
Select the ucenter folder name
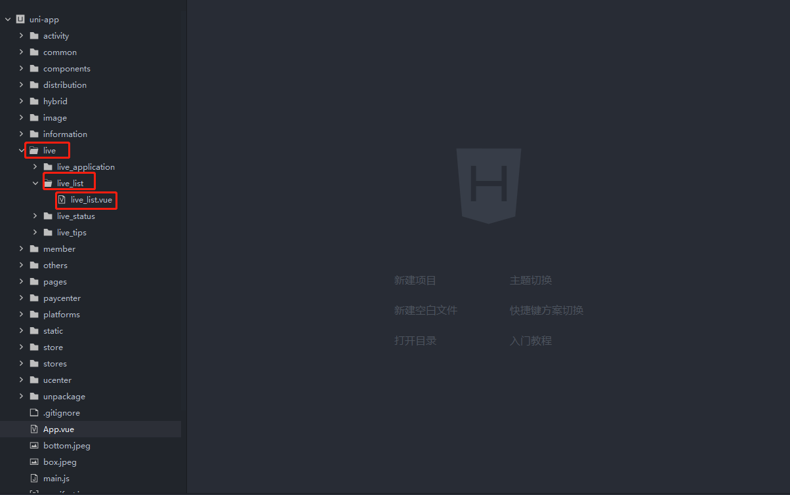[58, 380]
